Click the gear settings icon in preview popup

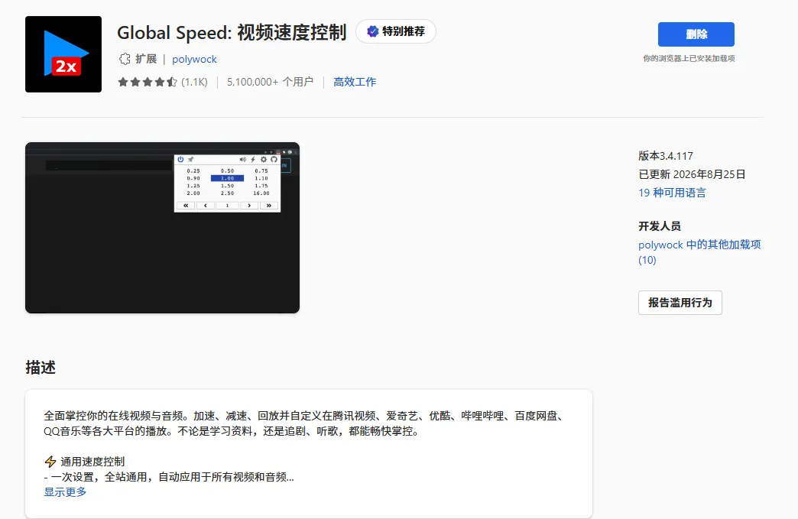[x=264, y=159]
